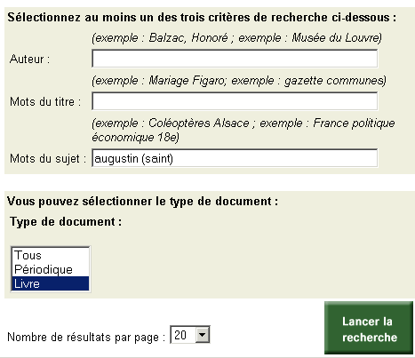Viewport: 415px width, 358px height.
Task: Click Nombre de résultats par page label
Action: click(86, 337)
